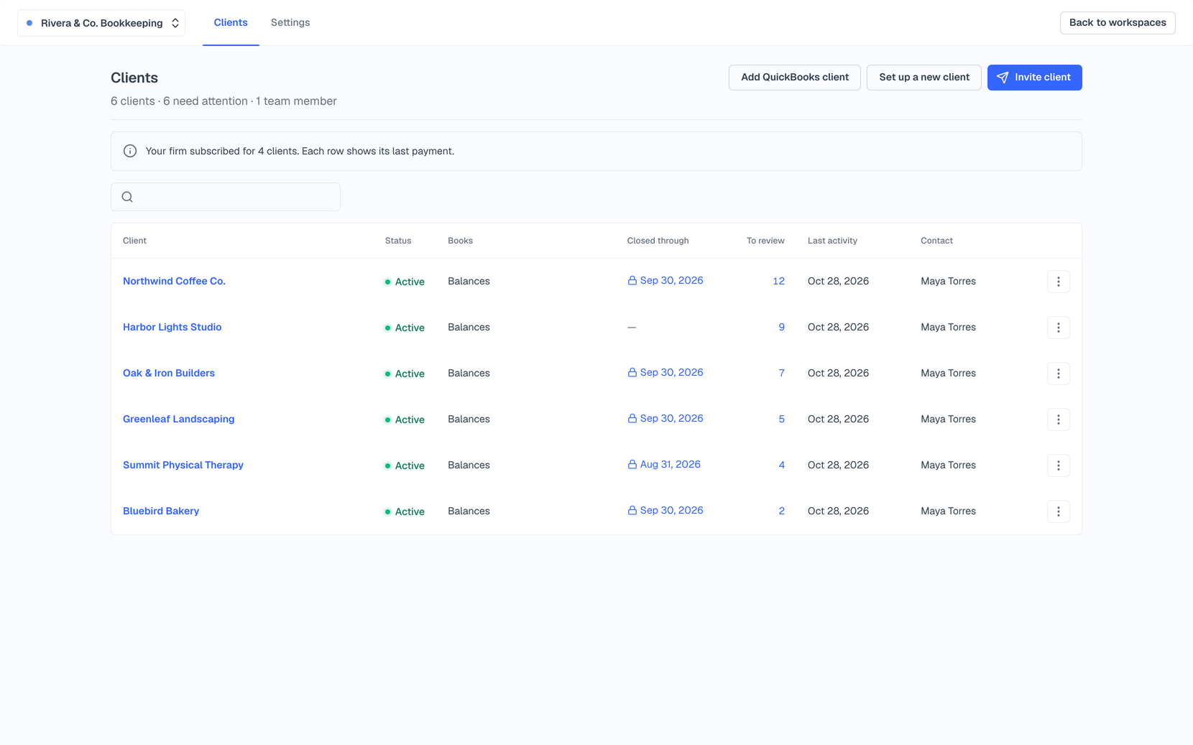Click Back to workspaces button
The height and width of the screenshot is (745, 1193).
(x=1118, y=23)
